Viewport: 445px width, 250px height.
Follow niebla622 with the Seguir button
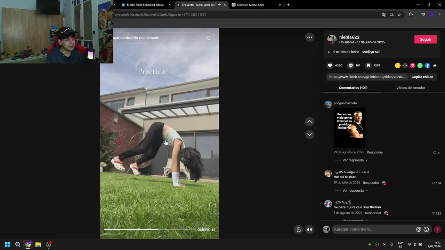pos(425,39)
